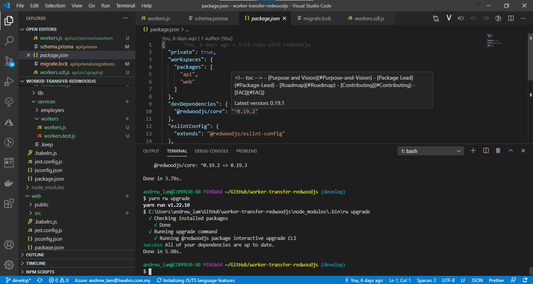Open the Help menu

[x=146, y=6]
